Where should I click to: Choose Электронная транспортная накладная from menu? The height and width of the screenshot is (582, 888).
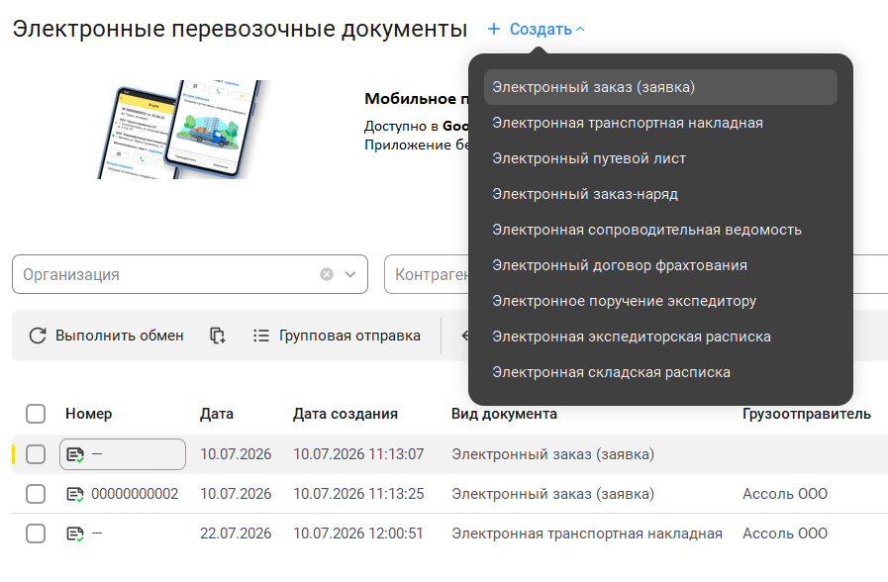point(660,123)
